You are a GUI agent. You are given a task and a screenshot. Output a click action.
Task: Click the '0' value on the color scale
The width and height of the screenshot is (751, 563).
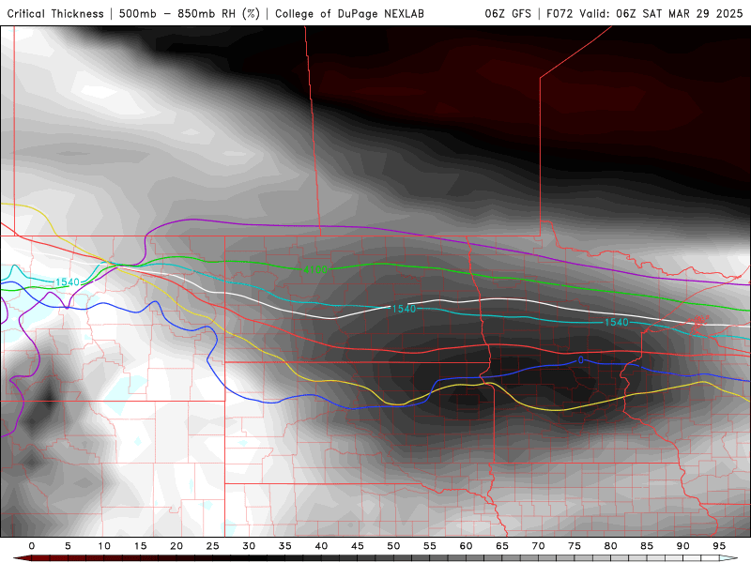coord(32,546)
